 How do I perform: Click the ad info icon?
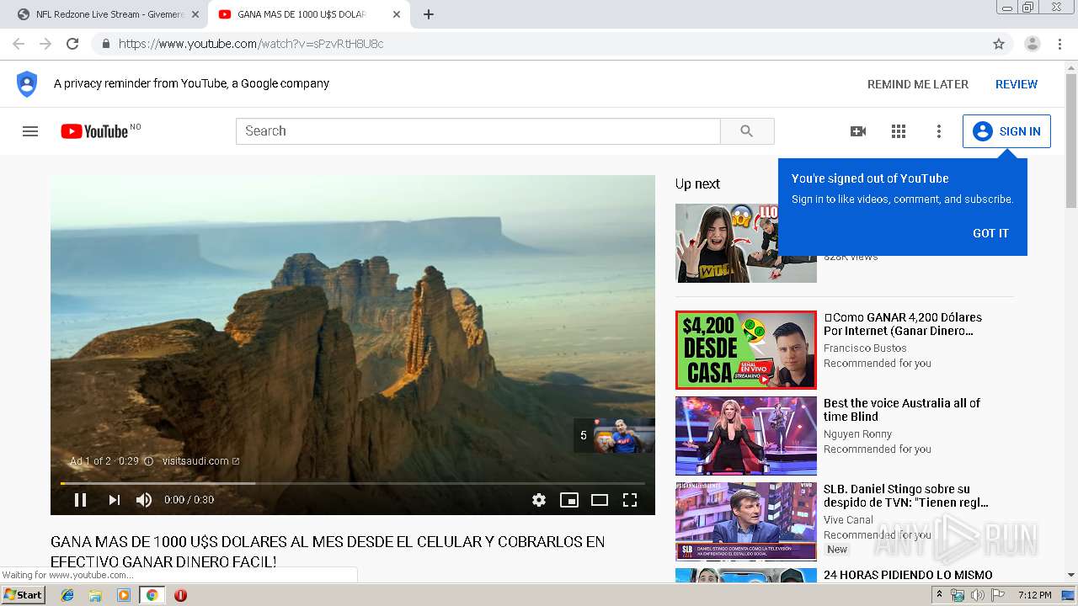click(148, 461)
